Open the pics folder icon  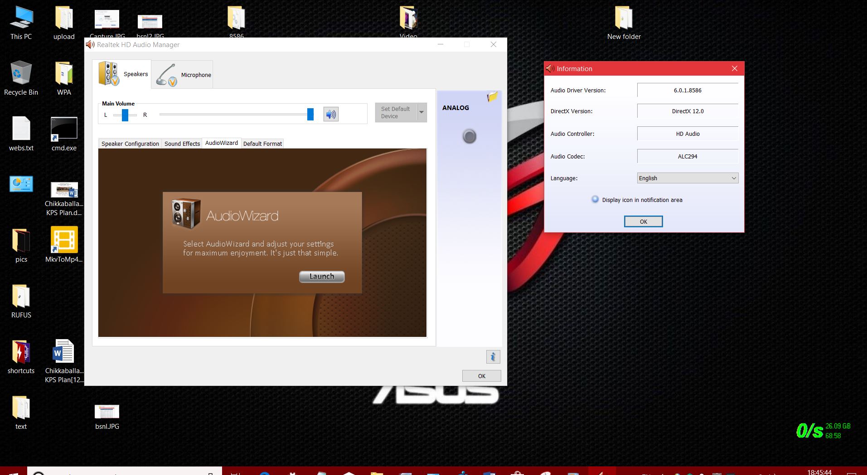click(21, 245)
